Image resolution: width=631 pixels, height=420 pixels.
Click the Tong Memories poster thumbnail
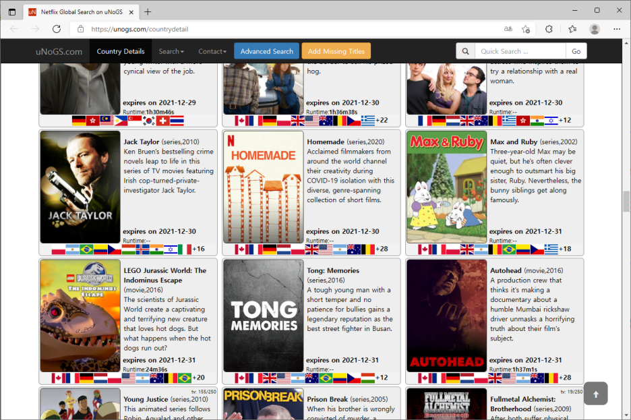tap(264, 316)
